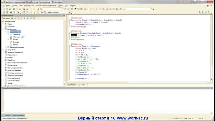
Task: Open the search field dropdown arrow in the toolbar
Action: [x=62, y=9]
